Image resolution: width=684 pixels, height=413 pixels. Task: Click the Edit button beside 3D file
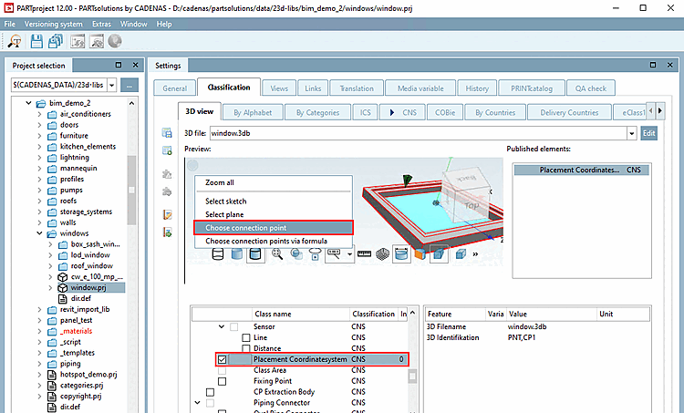pyautogui.click(x=648, y=133)
